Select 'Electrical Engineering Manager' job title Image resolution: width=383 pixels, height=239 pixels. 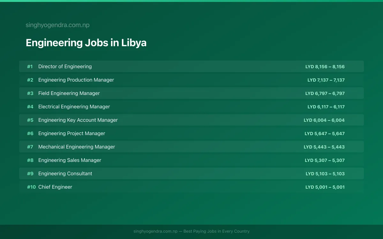click(74, 107)
